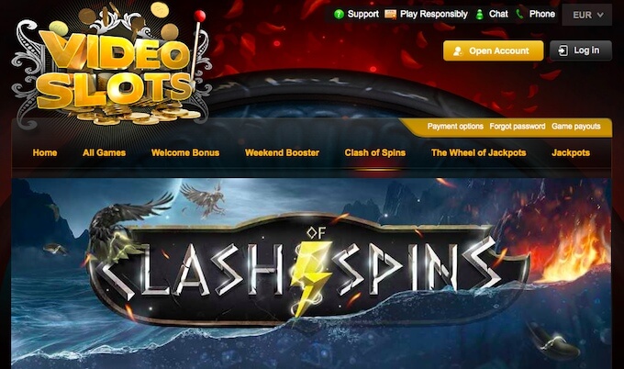The image size is (624, 369).
Task: Select the Welcome Bonus tab
Action: 185,153
